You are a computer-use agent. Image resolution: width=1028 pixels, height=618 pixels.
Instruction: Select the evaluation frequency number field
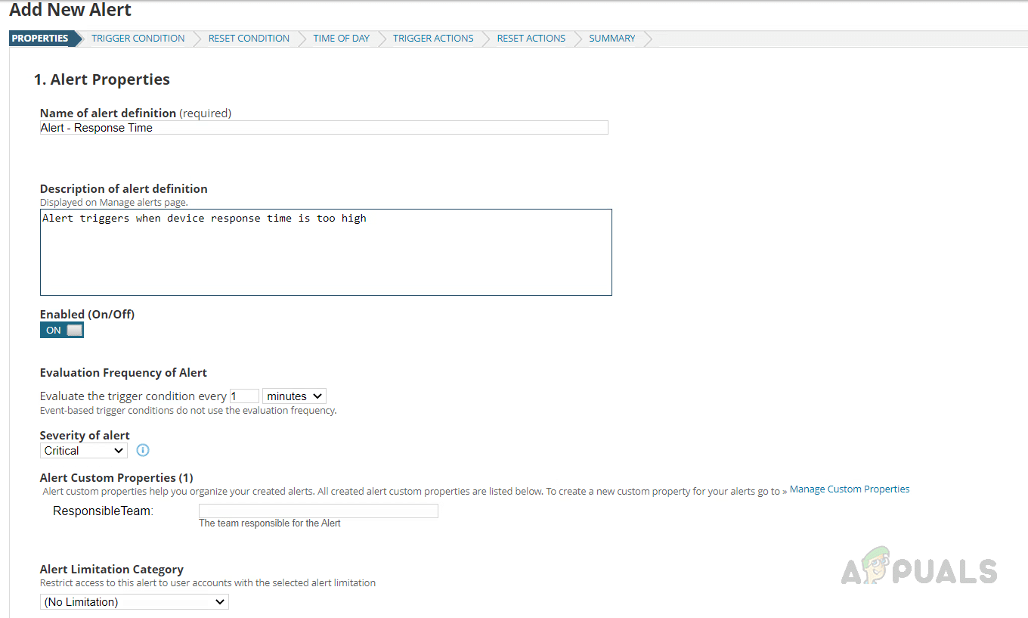(x=244, y=396)
